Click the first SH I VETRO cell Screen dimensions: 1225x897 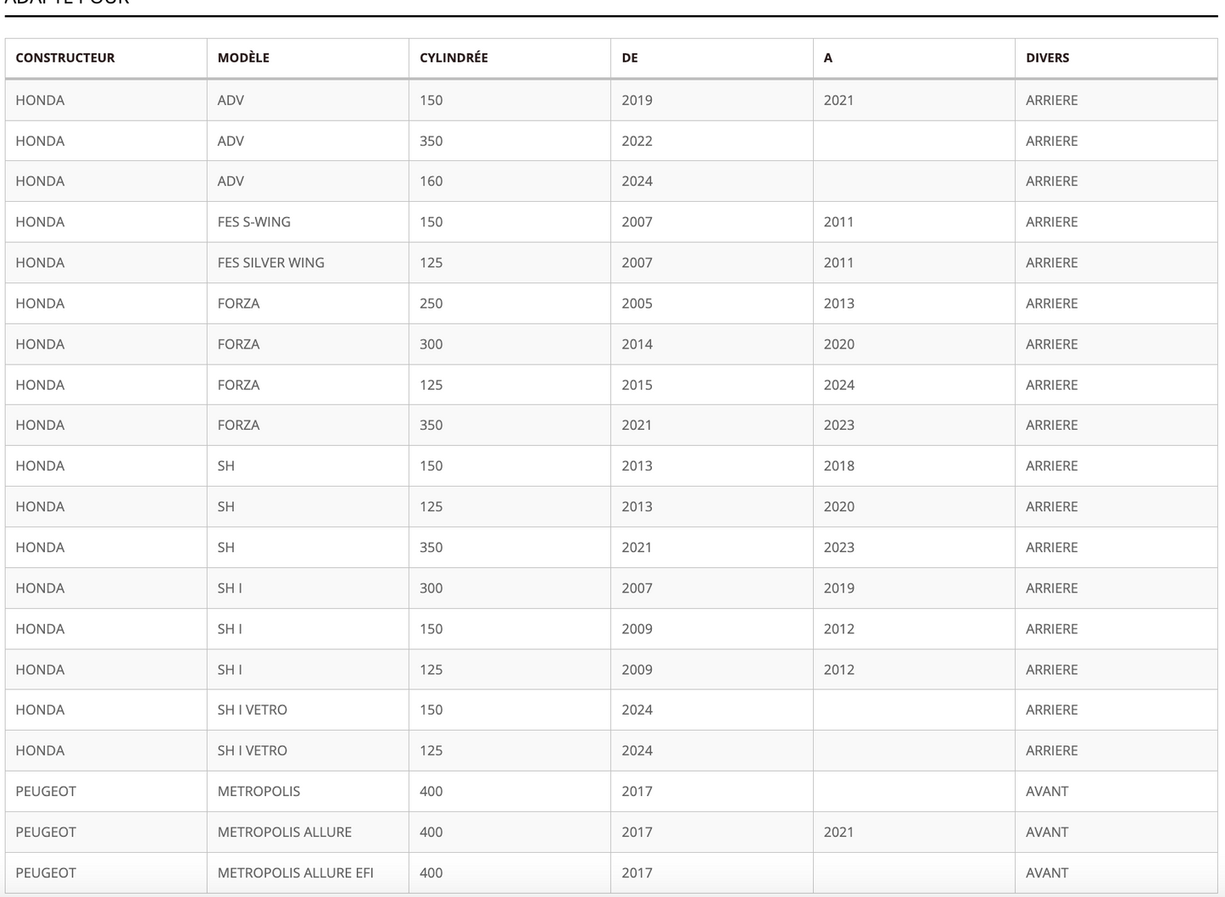pos(253,710)
